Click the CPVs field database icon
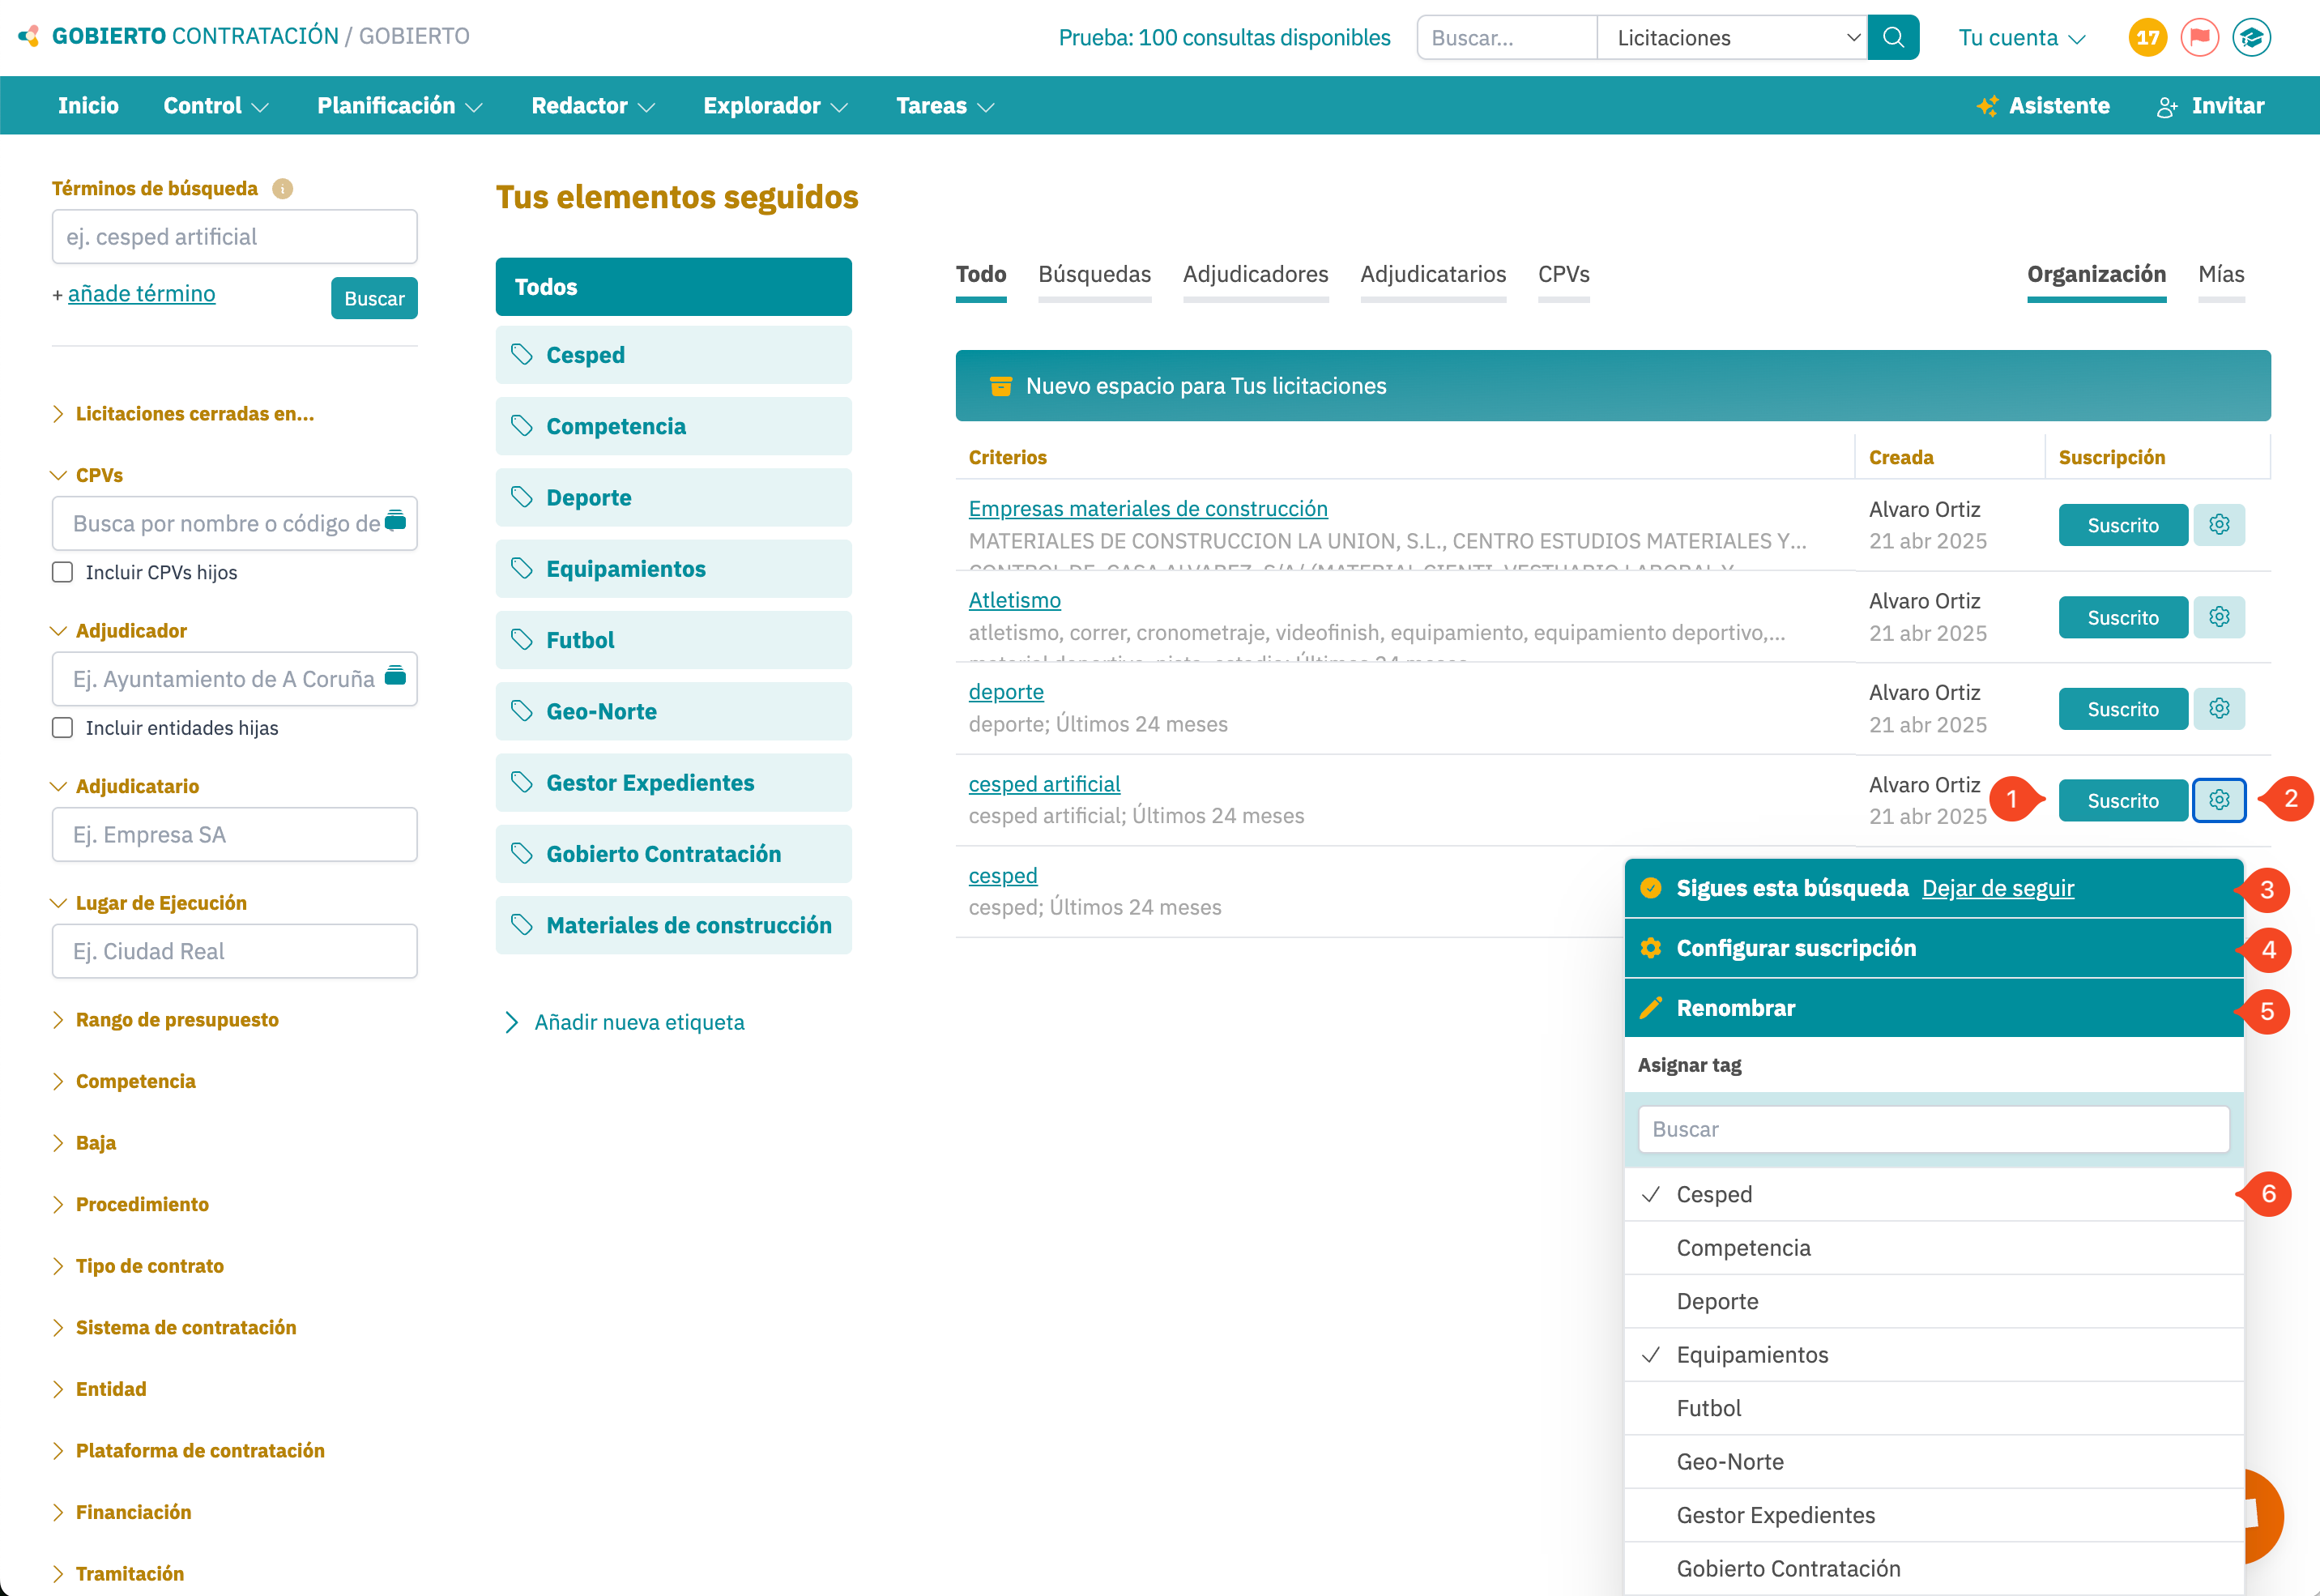This screenshot has height=1596, width=2320. point(396,520)
